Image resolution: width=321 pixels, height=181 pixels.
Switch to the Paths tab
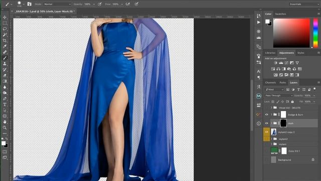(x=283, y=82)
